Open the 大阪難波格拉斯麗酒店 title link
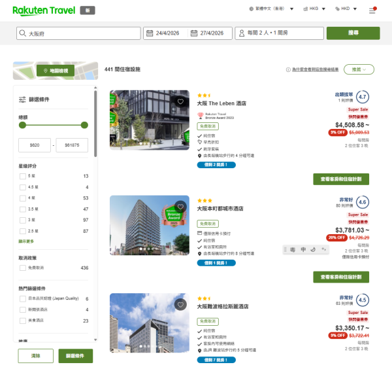The image size is (392, 367). (x=223, y=306)
